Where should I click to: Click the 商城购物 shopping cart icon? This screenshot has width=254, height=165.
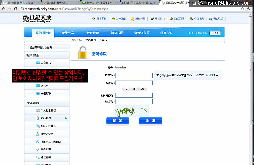pos(152,19)
